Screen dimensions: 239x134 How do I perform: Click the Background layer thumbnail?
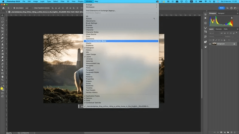(x=214, y=44)
